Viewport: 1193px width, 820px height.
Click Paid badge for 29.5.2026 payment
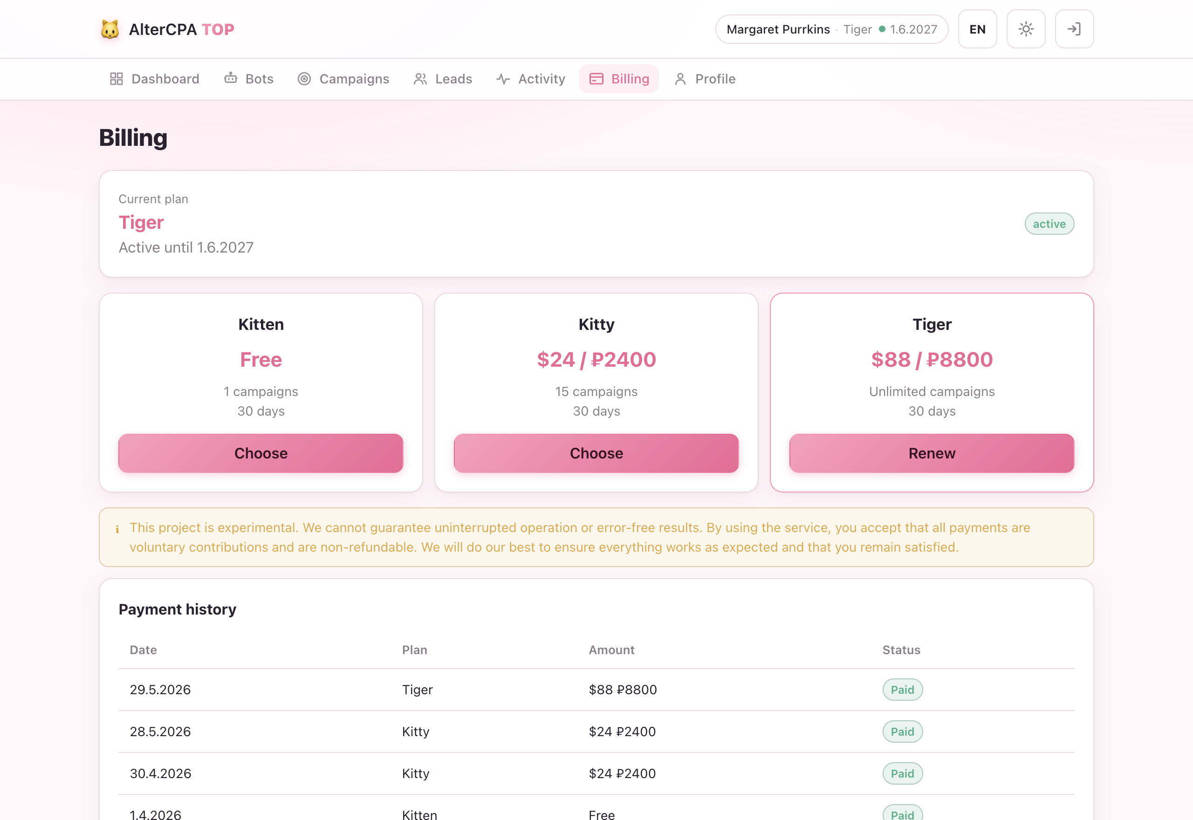coord(902,690)
